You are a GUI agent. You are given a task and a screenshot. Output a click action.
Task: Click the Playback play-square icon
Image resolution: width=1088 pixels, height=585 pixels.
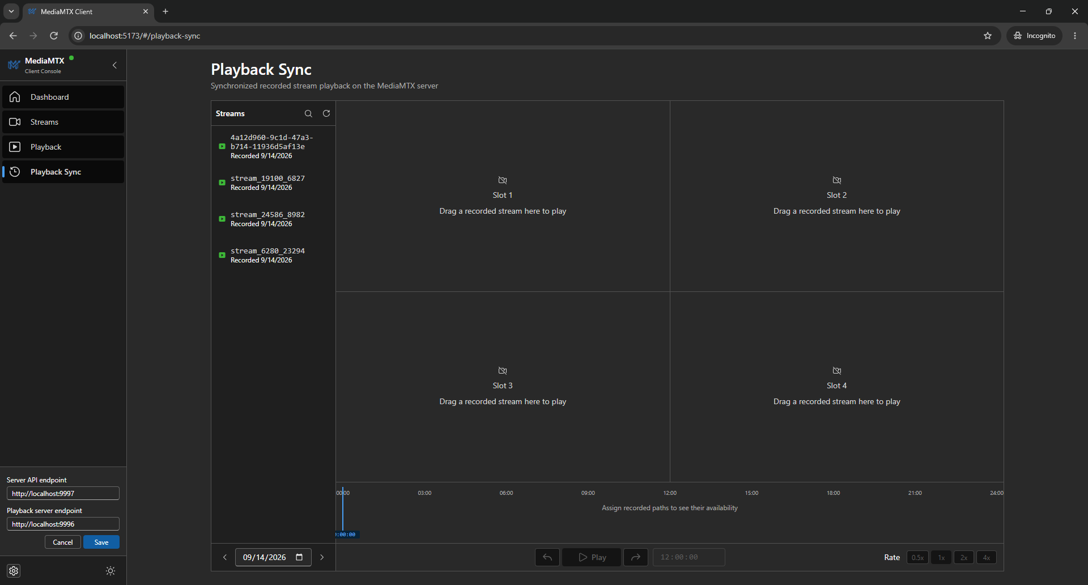tap(15, 147)
